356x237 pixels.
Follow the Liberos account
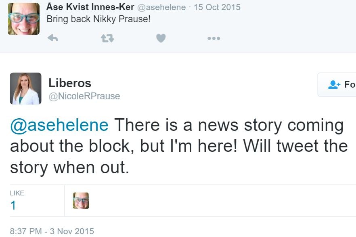(x=343, y=84)
